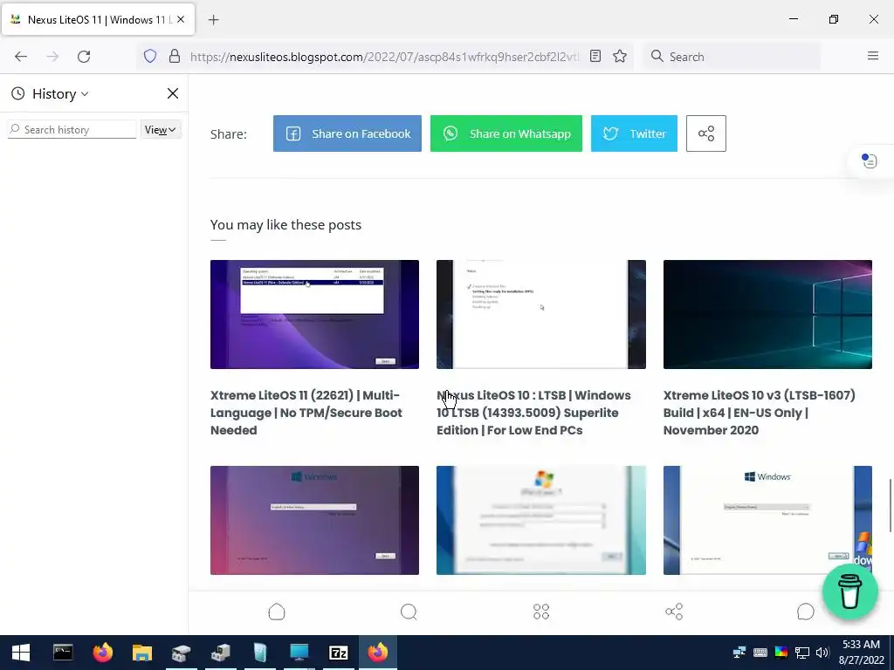This screenshot has width=894, height=670.
Task: Close the History sidebar
Action: coord(173,93)
